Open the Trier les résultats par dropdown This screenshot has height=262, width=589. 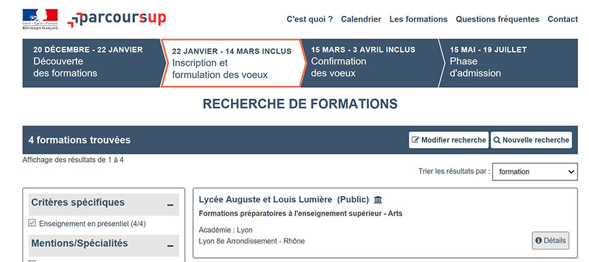535,171
